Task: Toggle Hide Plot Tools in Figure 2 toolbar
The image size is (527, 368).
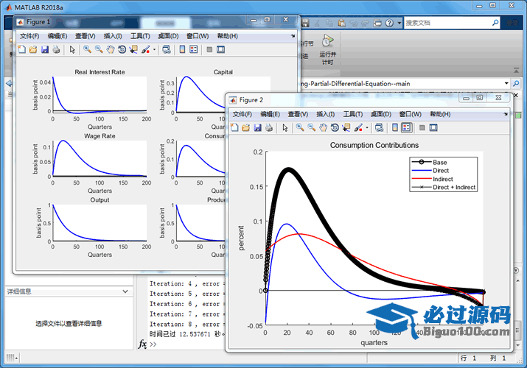Action: click(422, 127)
